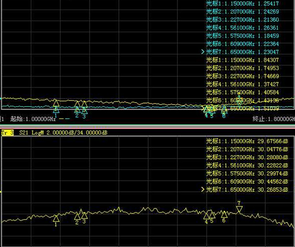This screenshot has height=247, width=295.
Task: Click 光标4 30.22822dB marker readout
Action: [250, 165]
